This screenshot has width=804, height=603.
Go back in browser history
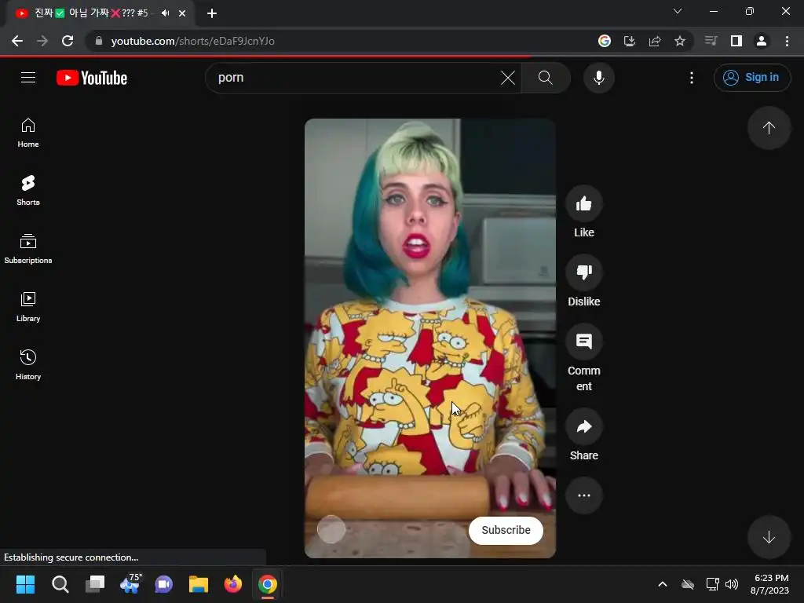click(x=17, y=41)
